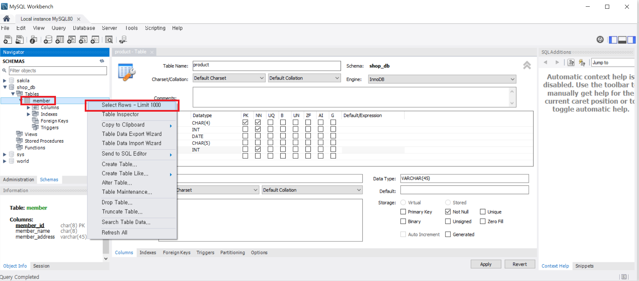Image resolution: width=639 pixels, height=281 pixels.
Task: Create a new table toolbar icon
Action: click(x=60, y=40)
